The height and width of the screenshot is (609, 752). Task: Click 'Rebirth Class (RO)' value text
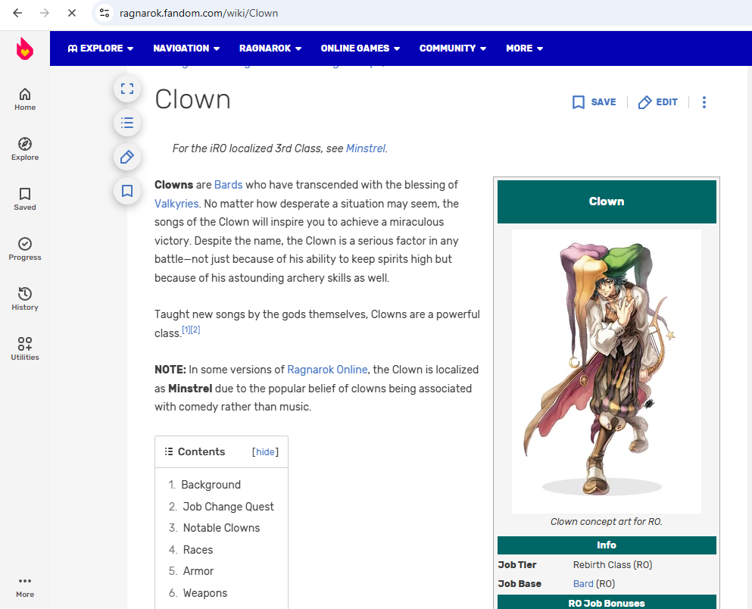pos(613,565)
